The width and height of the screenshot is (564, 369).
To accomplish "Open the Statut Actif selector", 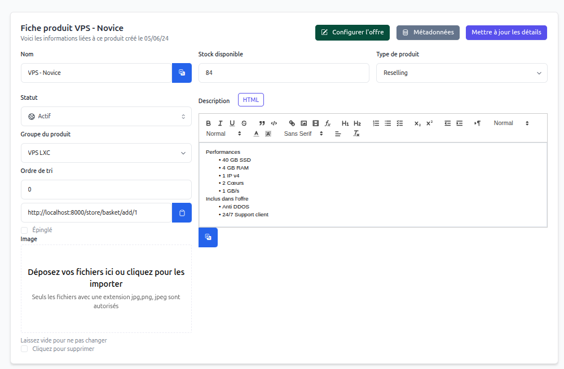I will (x=106, y=117).
